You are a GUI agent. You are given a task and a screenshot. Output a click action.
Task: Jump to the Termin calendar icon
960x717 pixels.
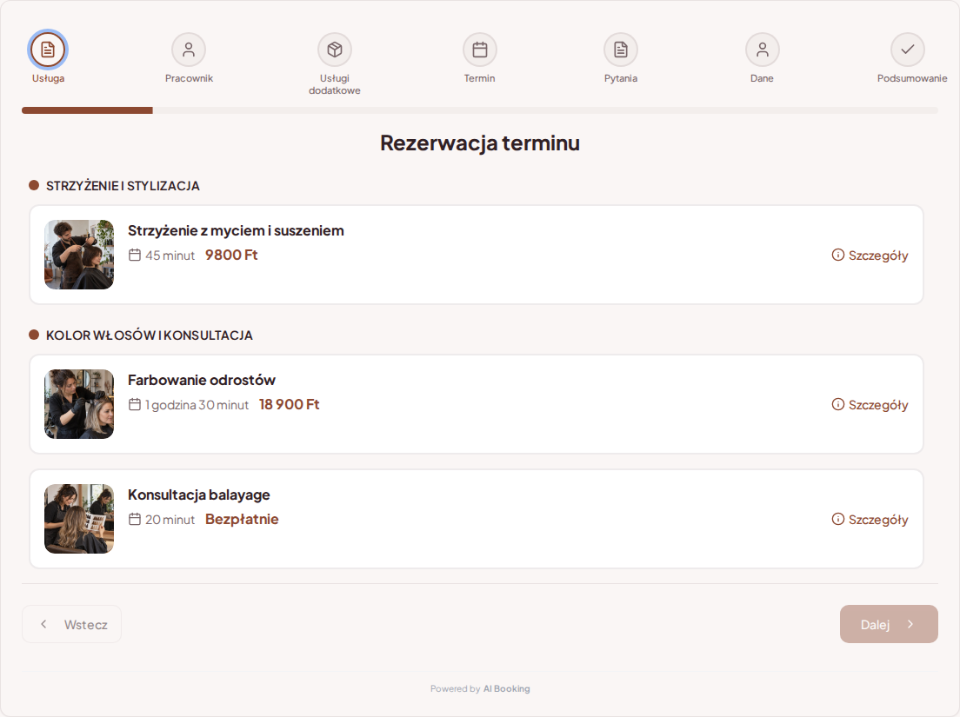[x=479, y=50]
